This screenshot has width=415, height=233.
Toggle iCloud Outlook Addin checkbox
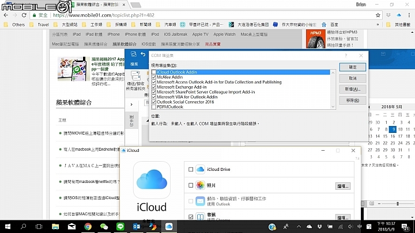(x=154, y=72)
